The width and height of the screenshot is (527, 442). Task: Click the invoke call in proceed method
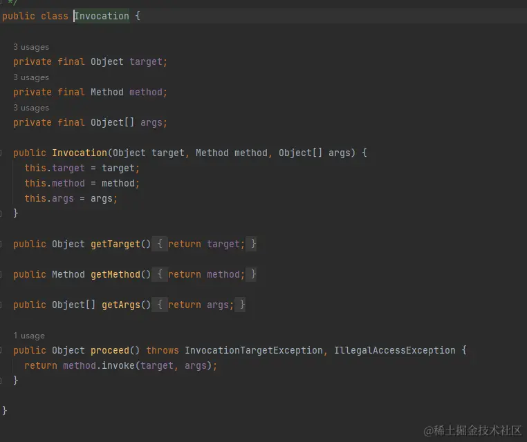(118, 366)
